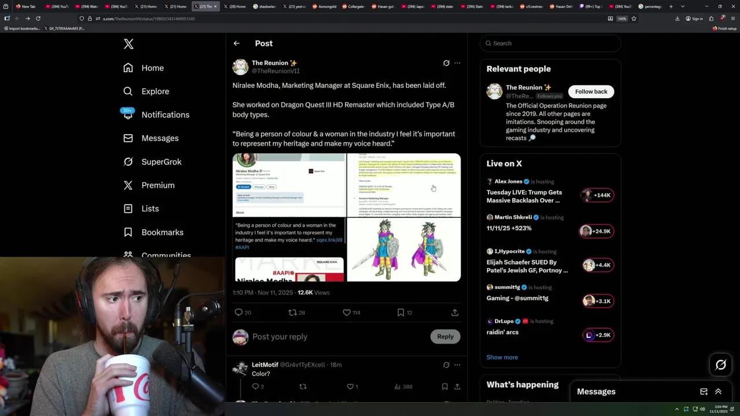Bookmark LeitMotif's reply

click(445, 387)
